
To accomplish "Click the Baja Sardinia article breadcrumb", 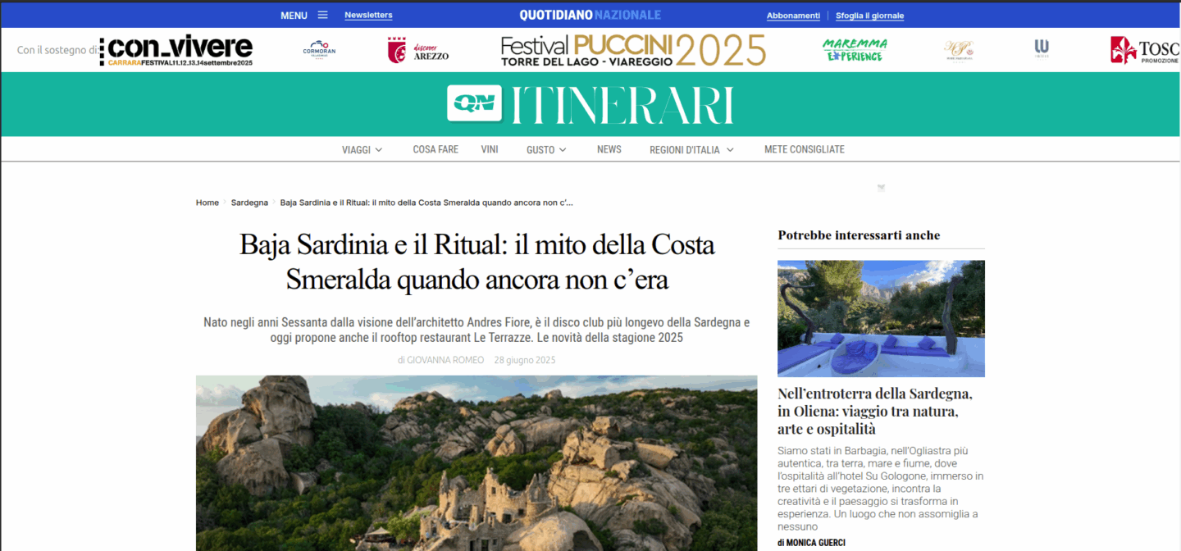I will [x=426, y=203].
